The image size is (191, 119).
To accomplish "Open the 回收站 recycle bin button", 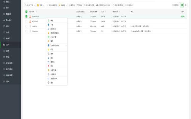I will click(x=175, y=5).
